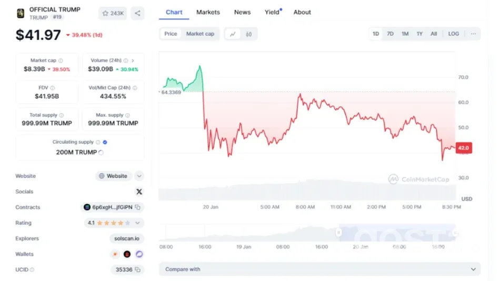Expand the 4.1 rating details
This screenshot has width=500, height=281.
point(138,223)
